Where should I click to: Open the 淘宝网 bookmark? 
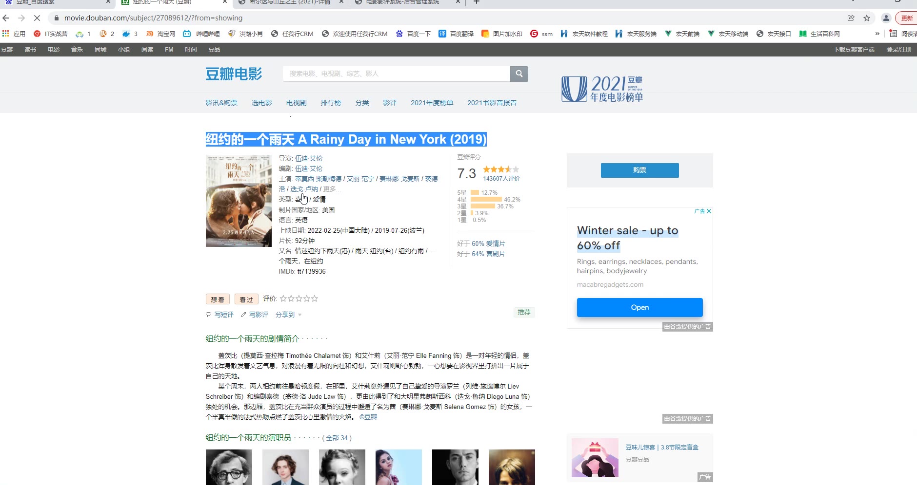pos(160,34)
